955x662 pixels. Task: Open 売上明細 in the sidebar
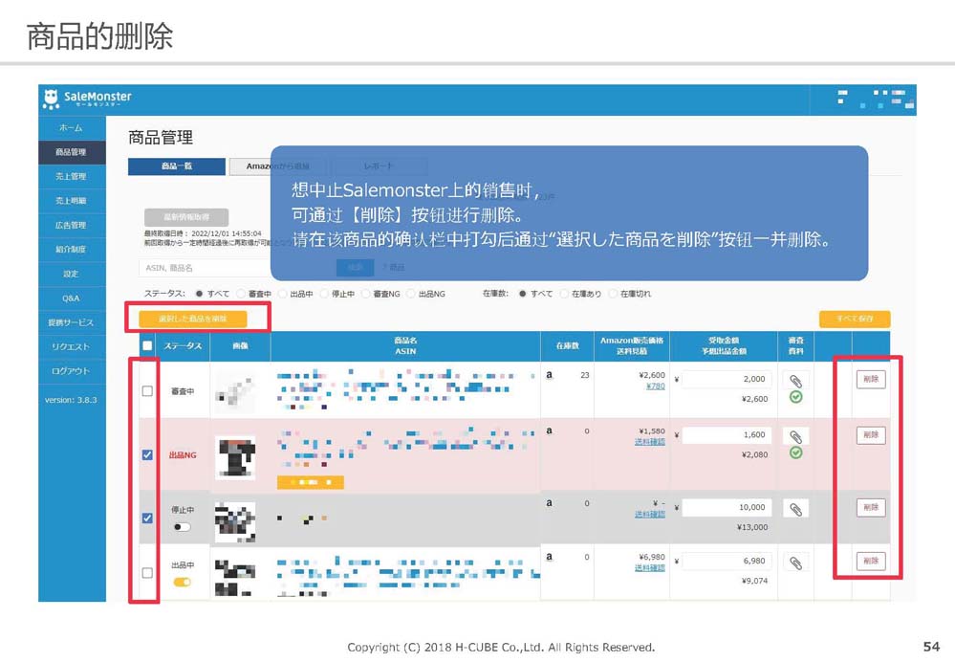72,201
